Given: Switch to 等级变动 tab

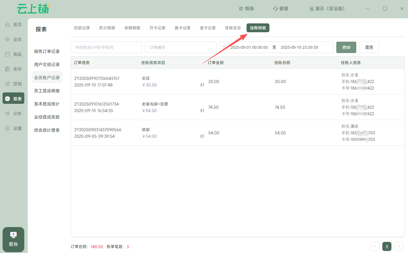Looking at the screenshot, I should coord(233,28).
